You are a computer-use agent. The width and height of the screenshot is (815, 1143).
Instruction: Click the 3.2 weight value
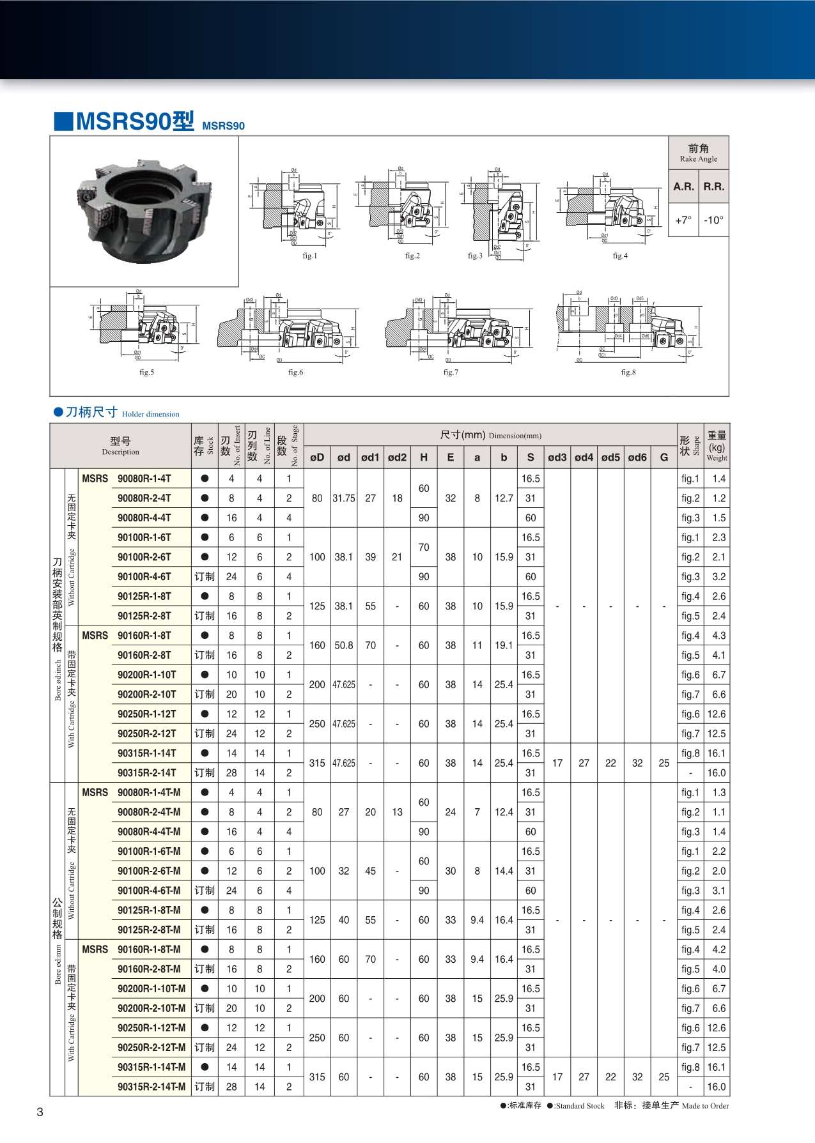tap(719, 577)
